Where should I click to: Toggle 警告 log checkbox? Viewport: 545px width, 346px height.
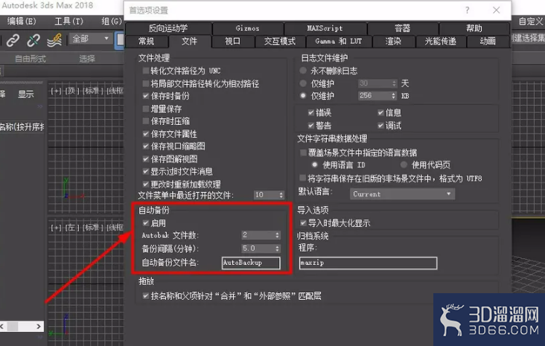311,126
